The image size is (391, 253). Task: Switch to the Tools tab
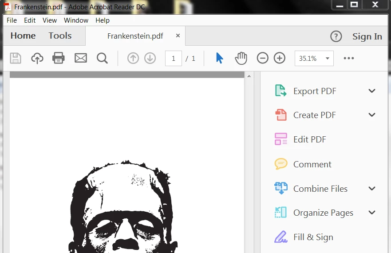tap(60, 36)
